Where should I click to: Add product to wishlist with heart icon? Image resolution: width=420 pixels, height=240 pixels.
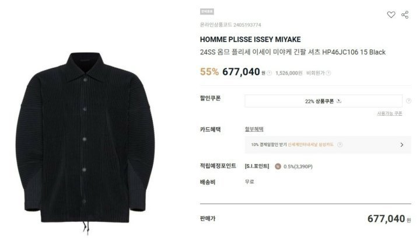pos(391,15)
